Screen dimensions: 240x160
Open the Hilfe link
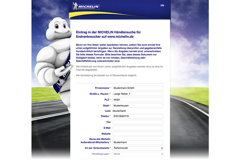162,5
